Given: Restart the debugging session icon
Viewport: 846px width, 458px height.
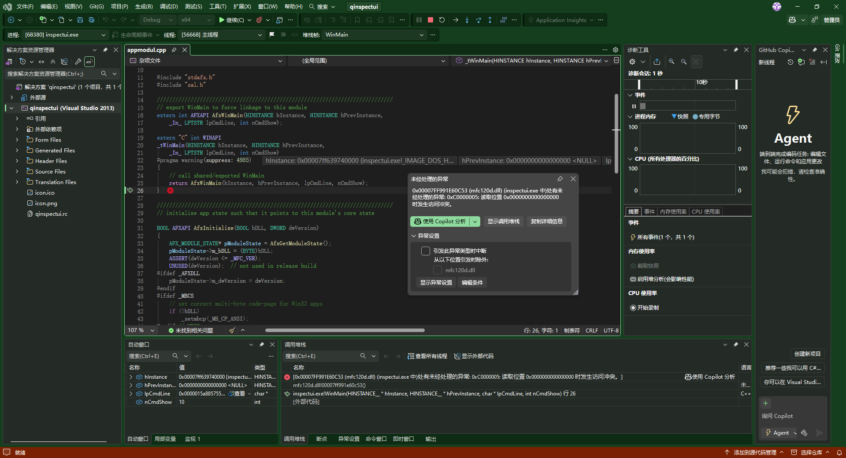Looking at the screenshot, I should pyautogui.click(x=442, y=20).
